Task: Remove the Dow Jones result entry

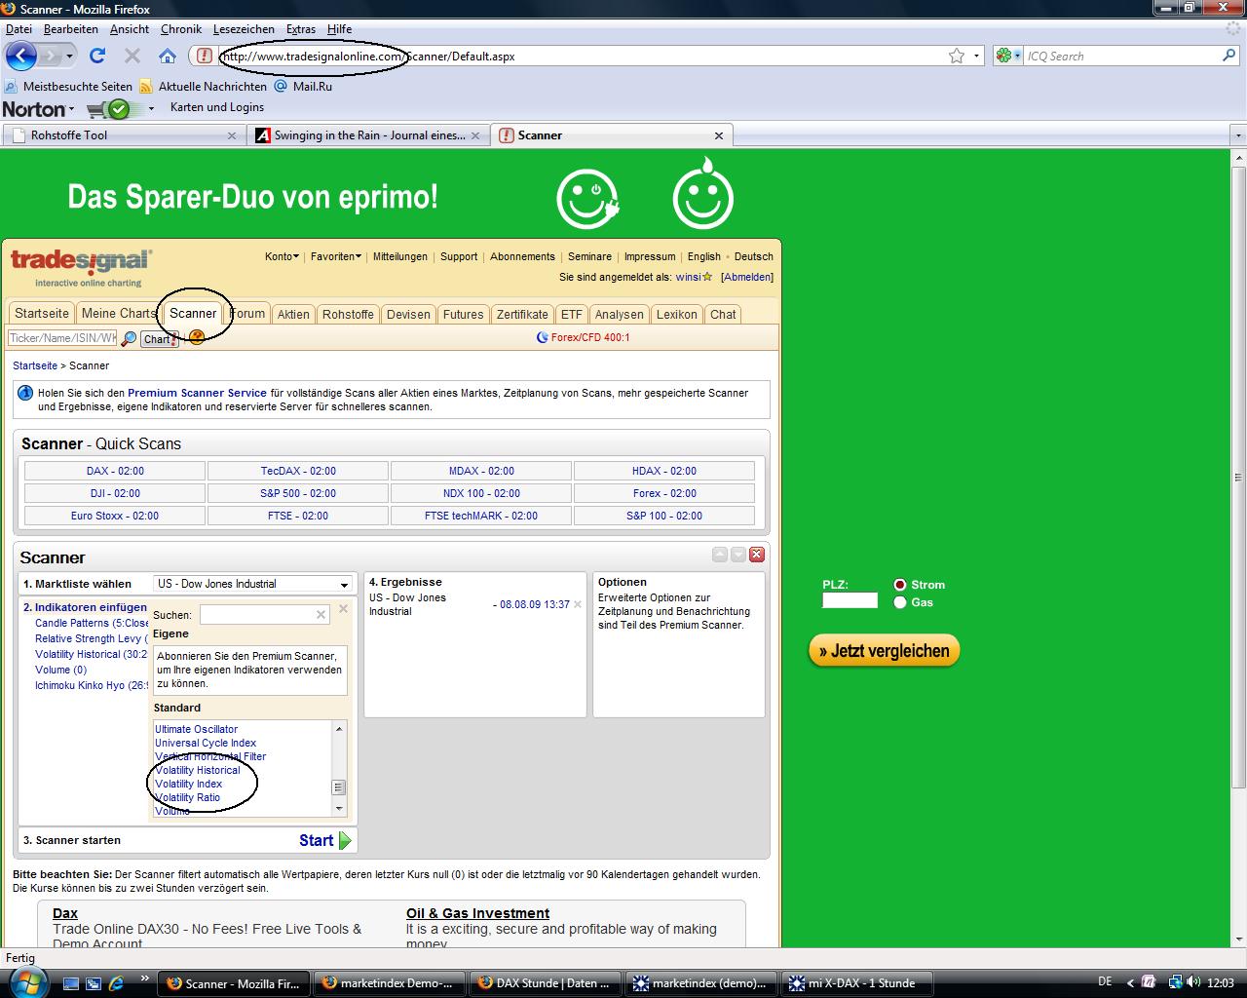Action: pos(578,604)
